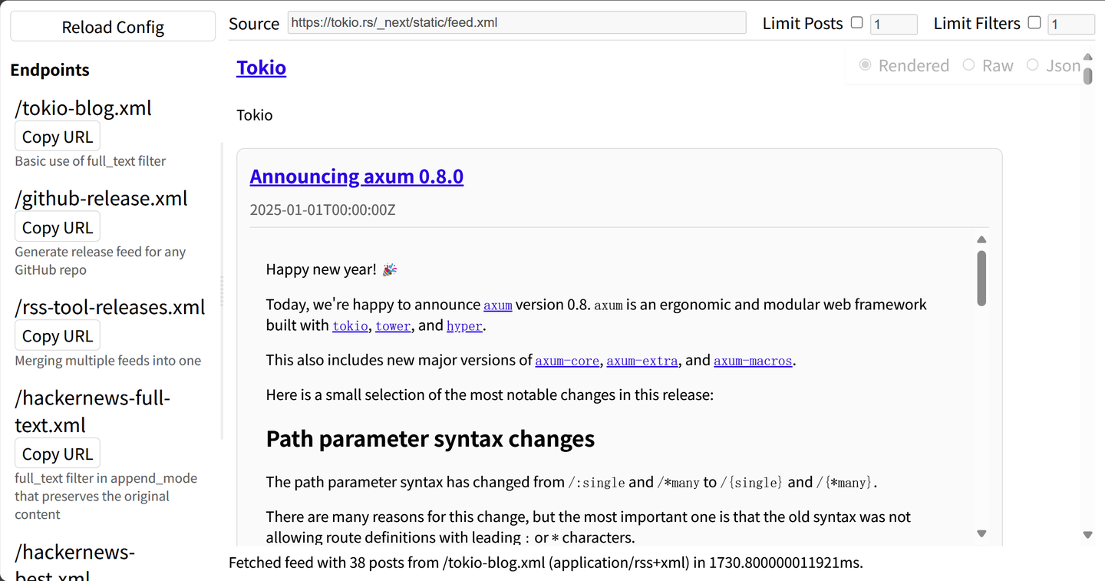The width and height of the screenshot is (1105, 581).
Task: Click the Limit Posts number field
Action: (893, 25)
